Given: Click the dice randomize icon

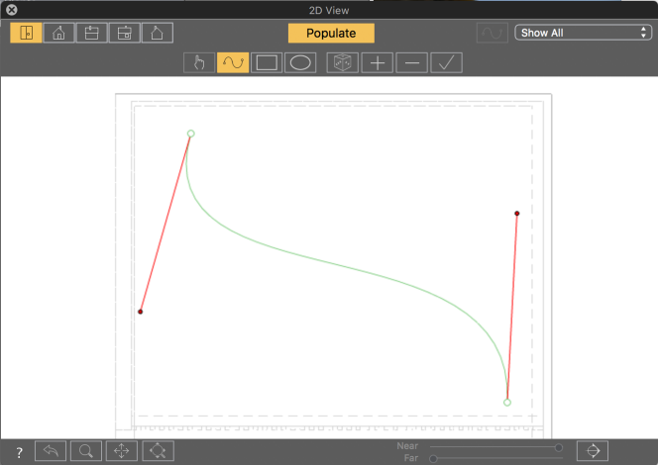Looking at the screenshot, I should pos(343,63).
